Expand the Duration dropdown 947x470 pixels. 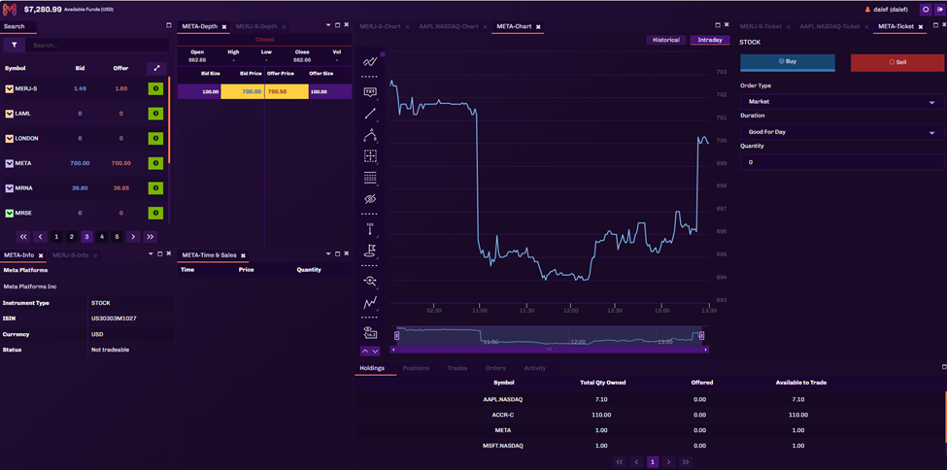[841, 131]
